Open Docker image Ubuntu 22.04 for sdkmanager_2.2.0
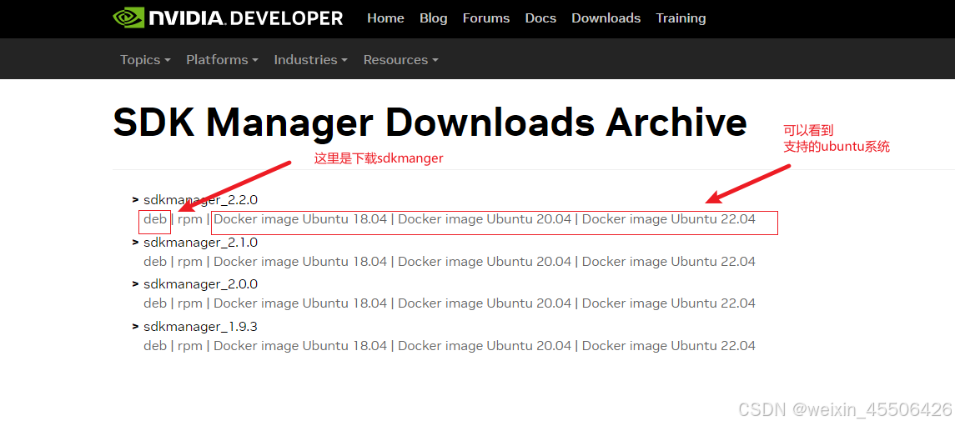Image resolution: width=955 pixels, height=426 pixels. pos(669,219)
